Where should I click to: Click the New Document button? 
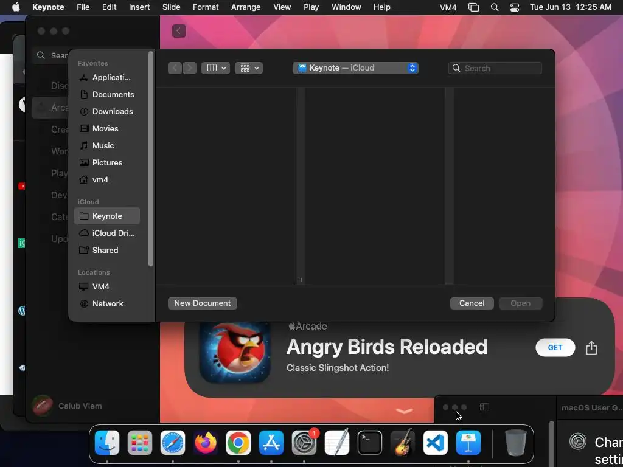[203, 303]
